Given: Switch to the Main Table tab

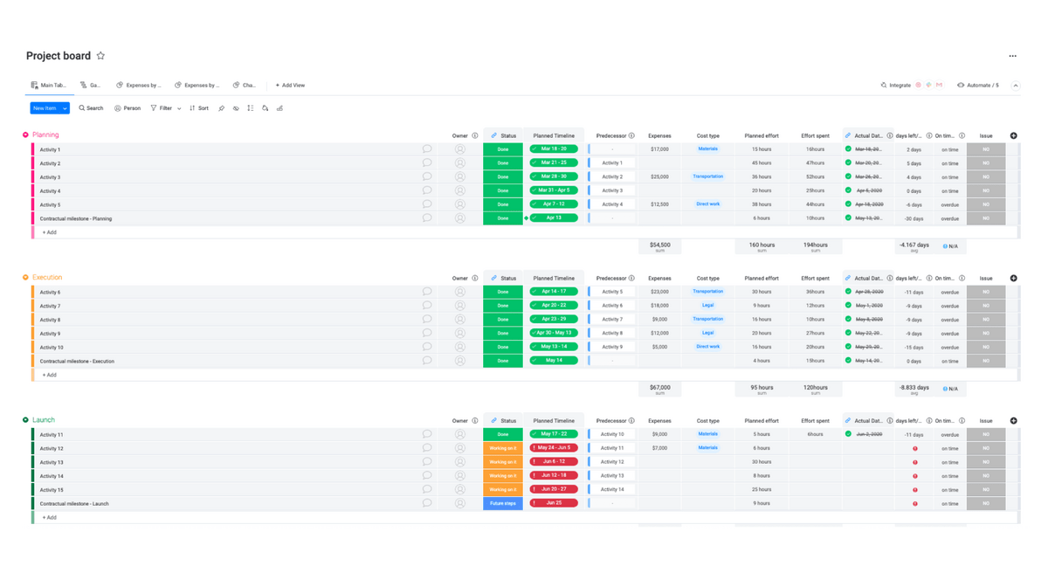Looking at the screenshot, I should [48, 86].
